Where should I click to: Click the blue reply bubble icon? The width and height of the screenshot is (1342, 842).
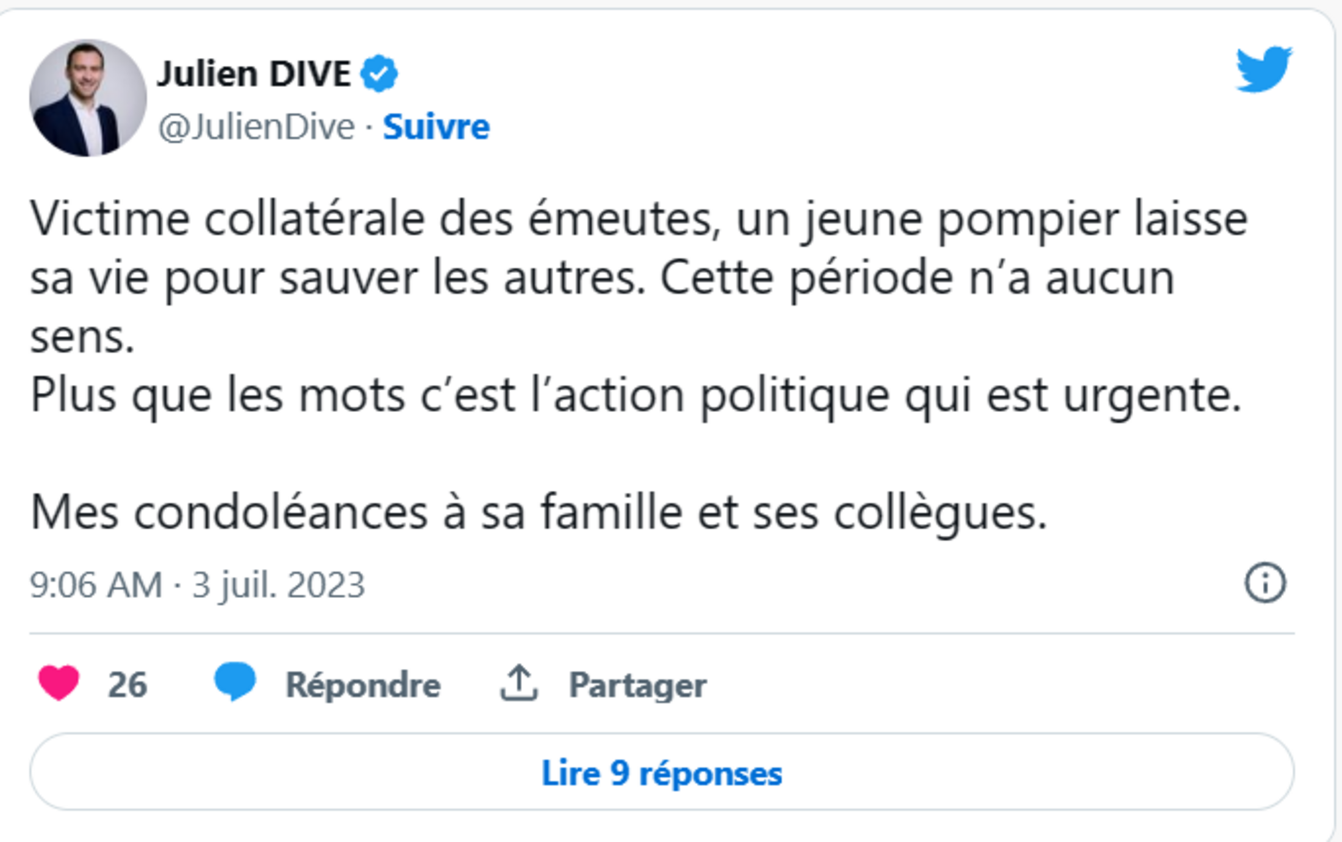tap(235, 681)
